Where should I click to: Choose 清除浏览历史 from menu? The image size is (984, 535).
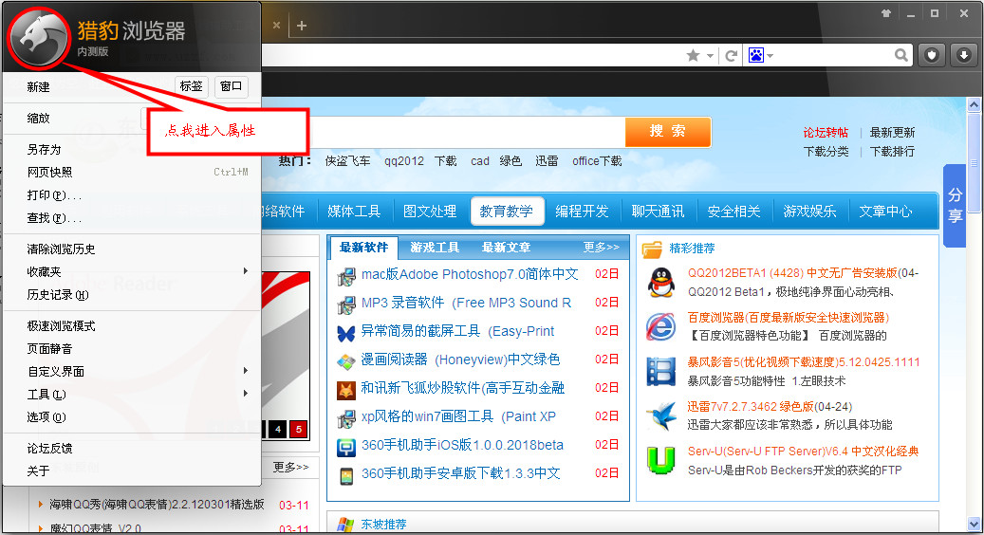click(x=132, y=249)
